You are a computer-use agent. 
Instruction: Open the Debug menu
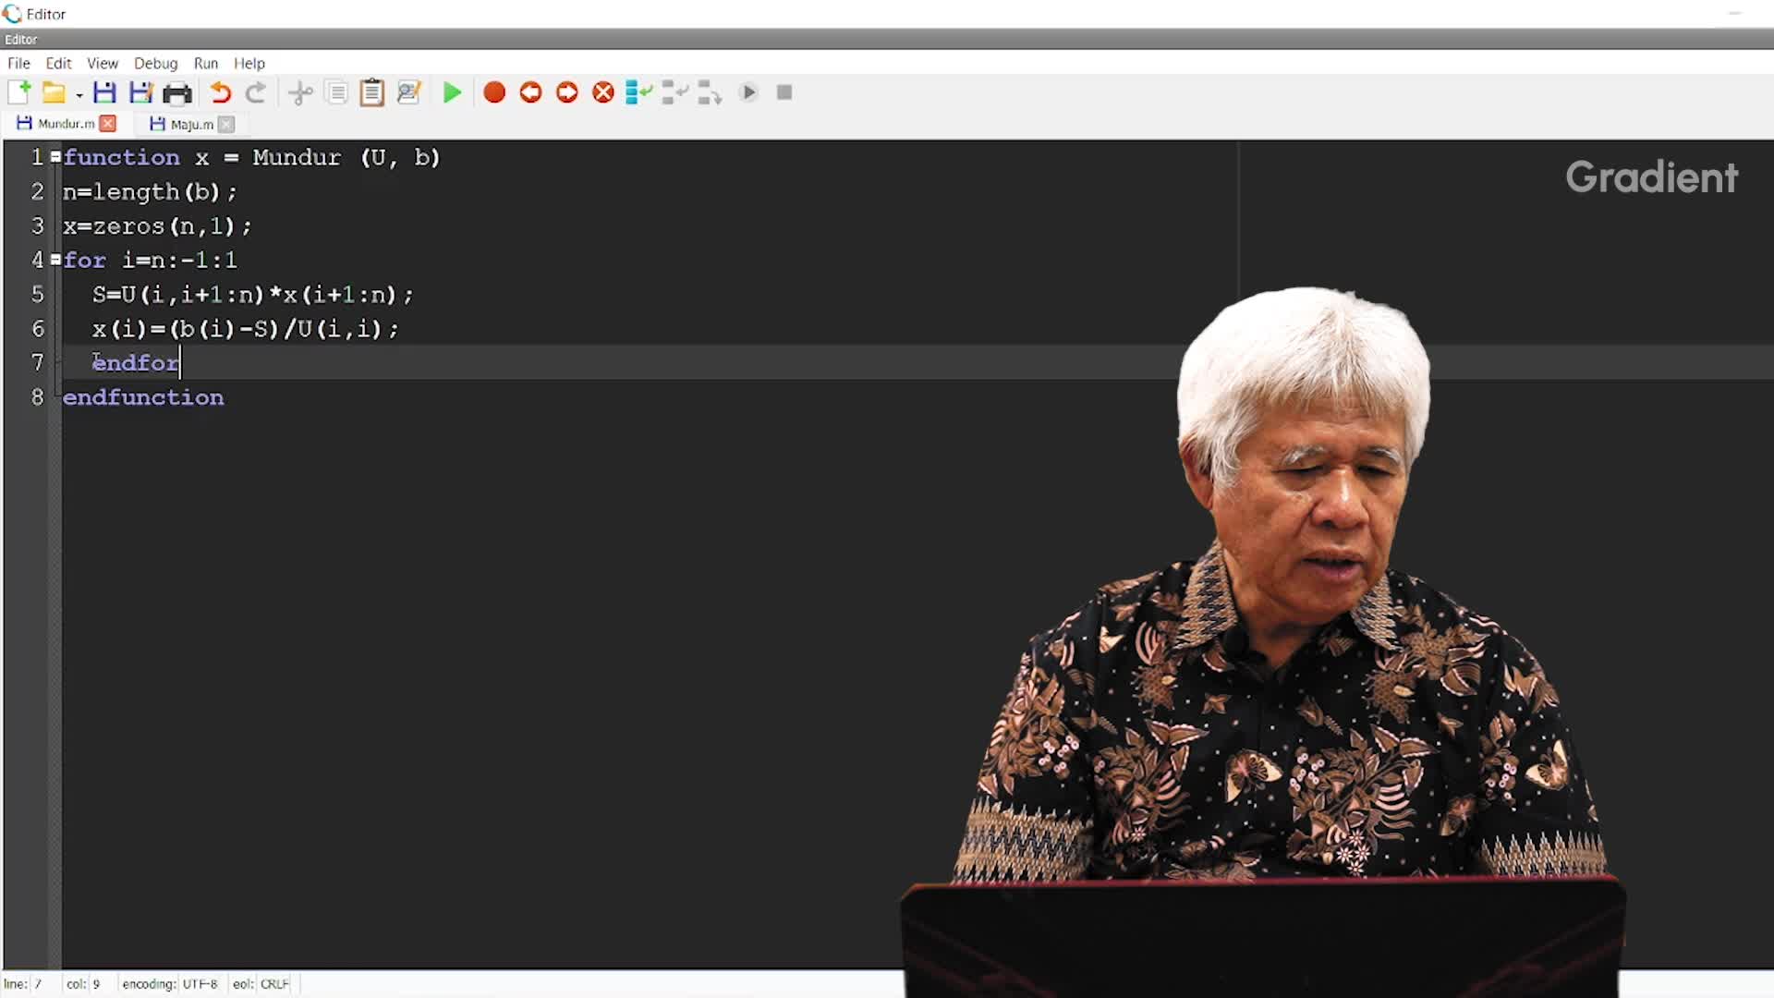pyautogui.click(x=154, y=62)
